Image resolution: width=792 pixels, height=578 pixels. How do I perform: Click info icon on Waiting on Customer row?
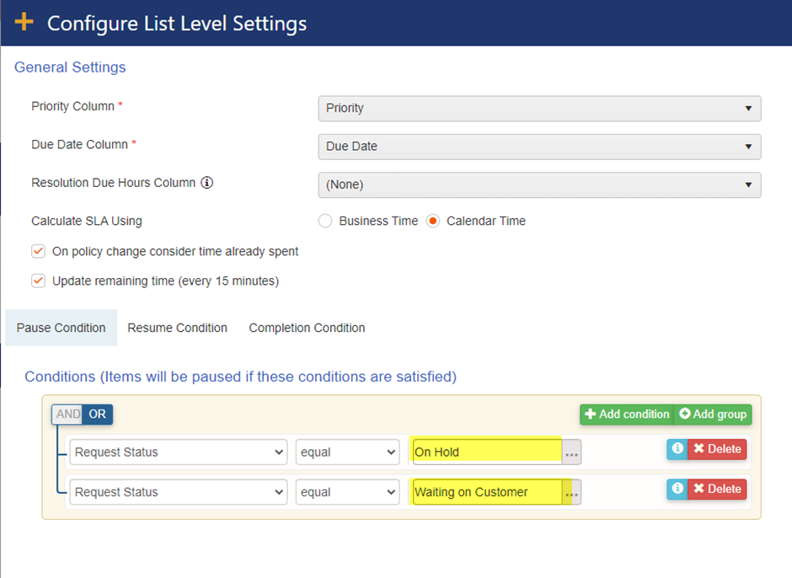pyautogui.click(x=677, y=489)
